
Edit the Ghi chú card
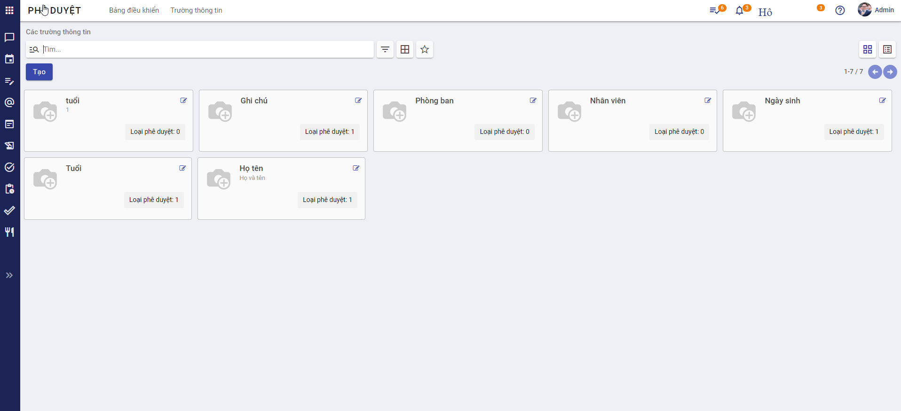tap(358, 101)
